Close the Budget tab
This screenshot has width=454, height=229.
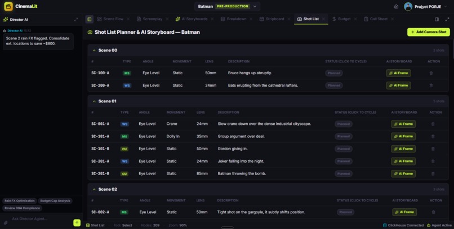[x=355, y=19]
